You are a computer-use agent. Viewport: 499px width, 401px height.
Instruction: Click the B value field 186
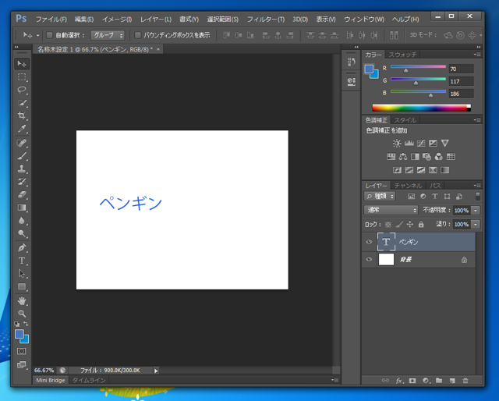click(x=461, y=94)
